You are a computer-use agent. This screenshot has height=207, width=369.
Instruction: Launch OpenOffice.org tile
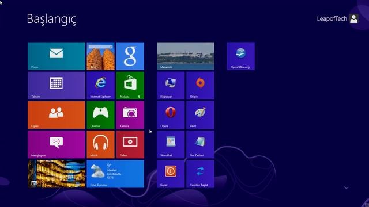pos(241,56)
